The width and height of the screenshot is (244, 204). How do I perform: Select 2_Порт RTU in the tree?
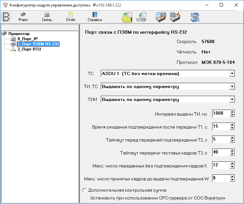(x=29, y=49)
